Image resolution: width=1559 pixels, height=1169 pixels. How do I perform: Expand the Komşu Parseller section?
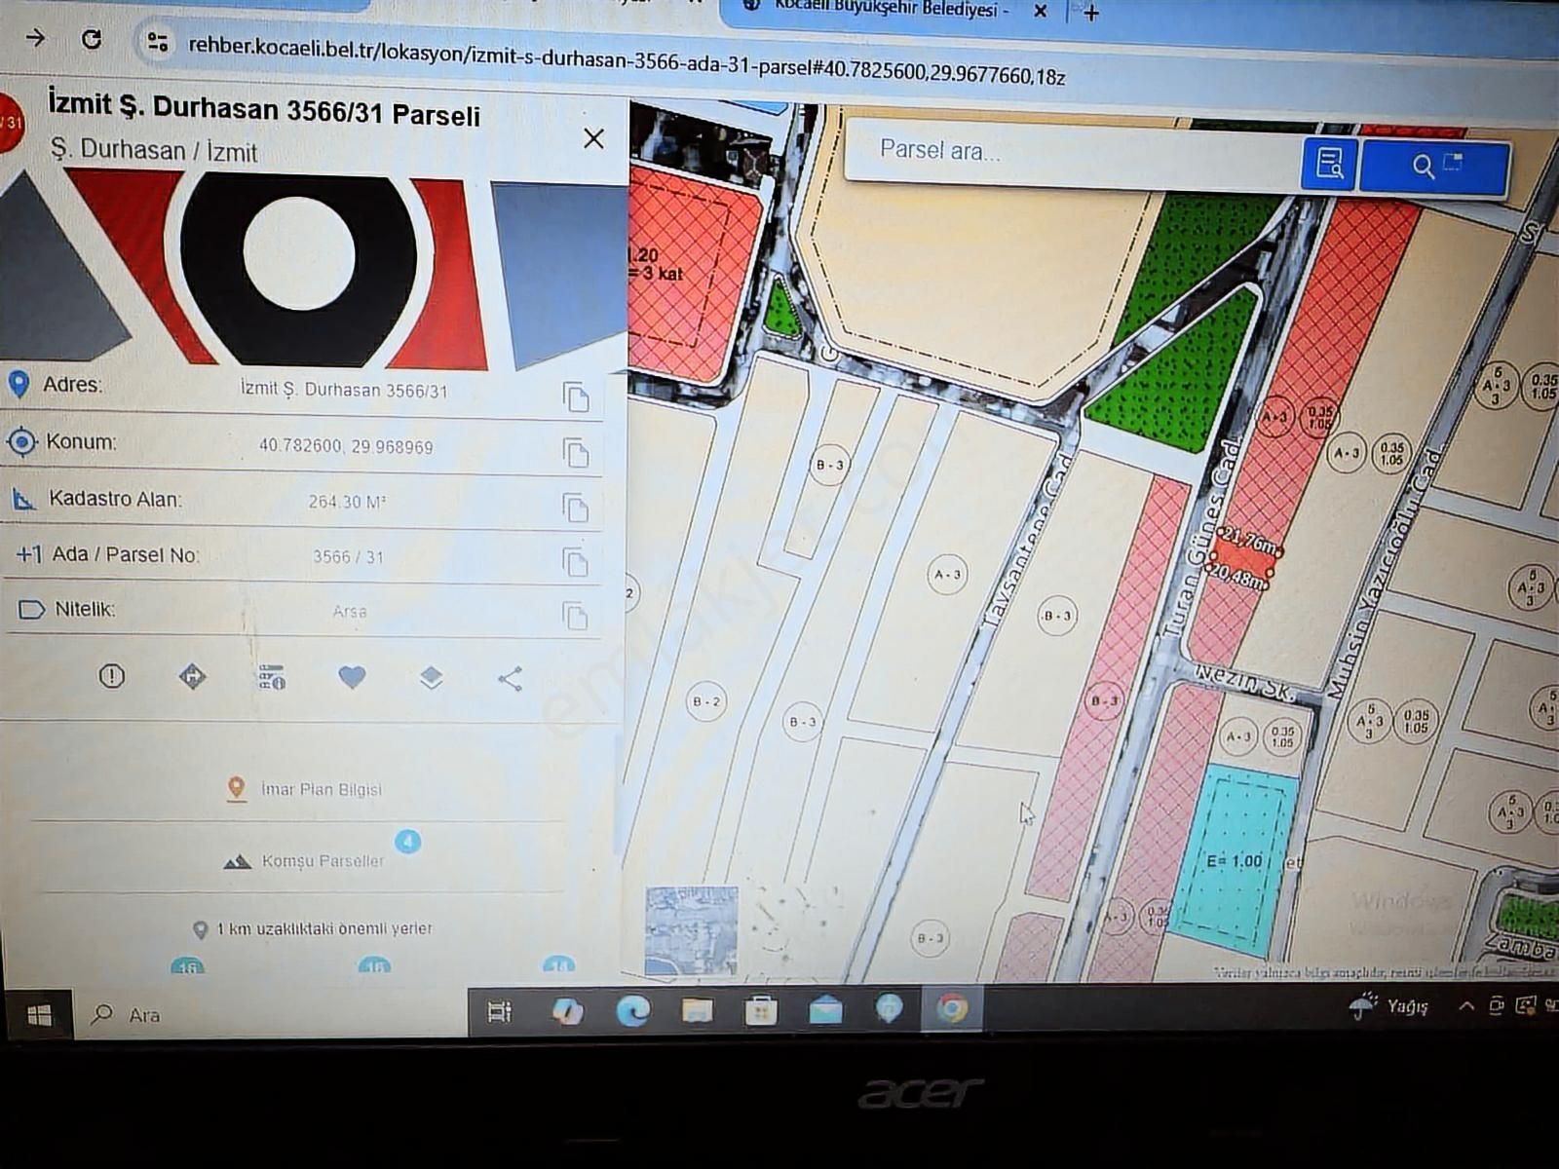click(x=323, y=861)
